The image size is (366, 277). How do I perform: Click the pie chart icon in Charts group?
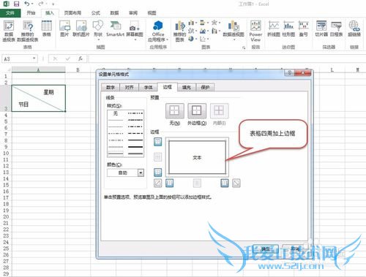click(191, 39)
